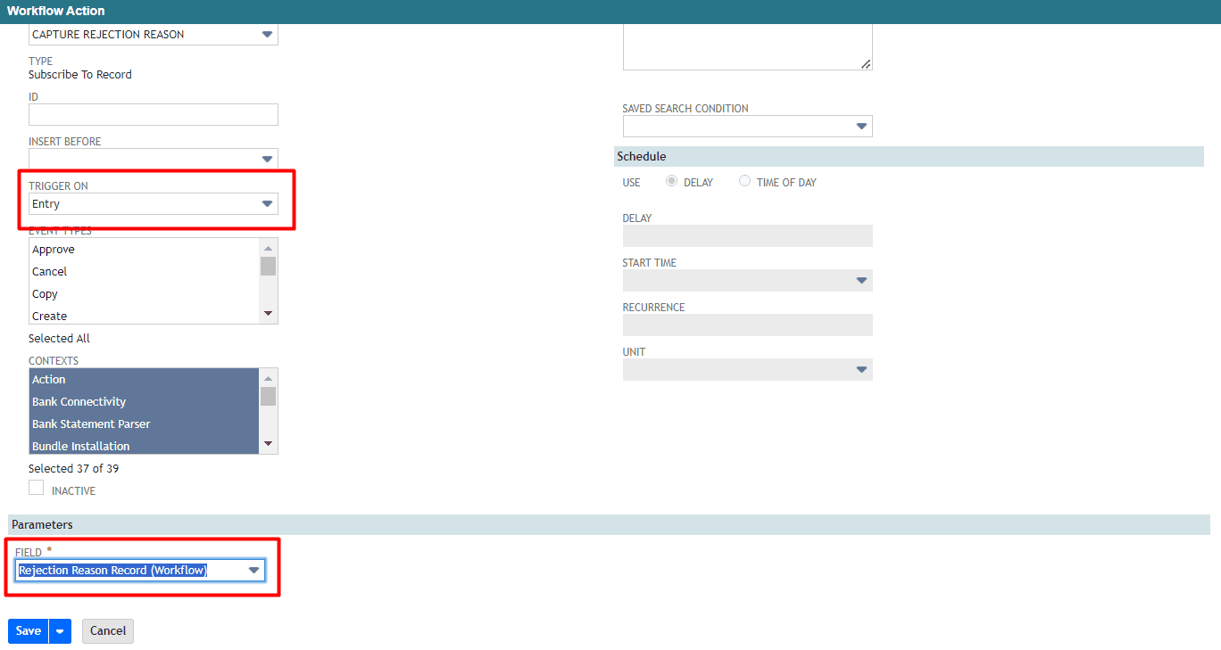Select Bank Statement Parser context
Screen dimensions: 1221x650
click(144, 424)
